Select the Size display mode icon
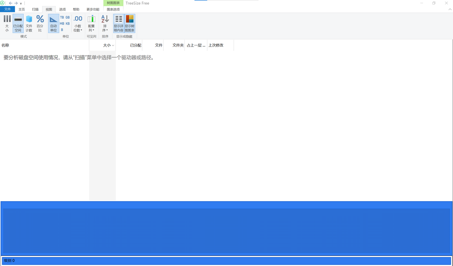The height and width of the screenshot is (266, 453). (x=7, y=23)
